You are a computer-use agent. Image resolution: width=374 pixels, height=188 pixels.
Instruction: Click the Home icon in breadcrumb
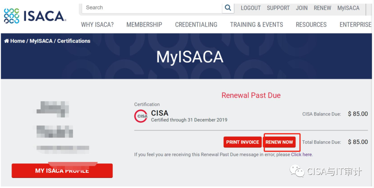[x=7, y=41]
